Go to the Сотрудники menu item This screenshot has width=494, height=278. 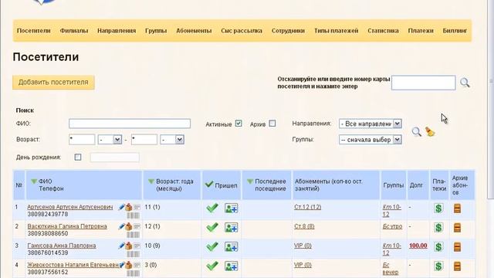click(x=288, y=31)
